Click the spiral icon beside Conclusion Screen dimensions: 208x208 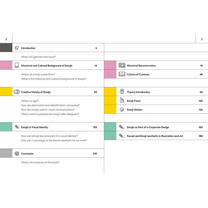point(17,154)
